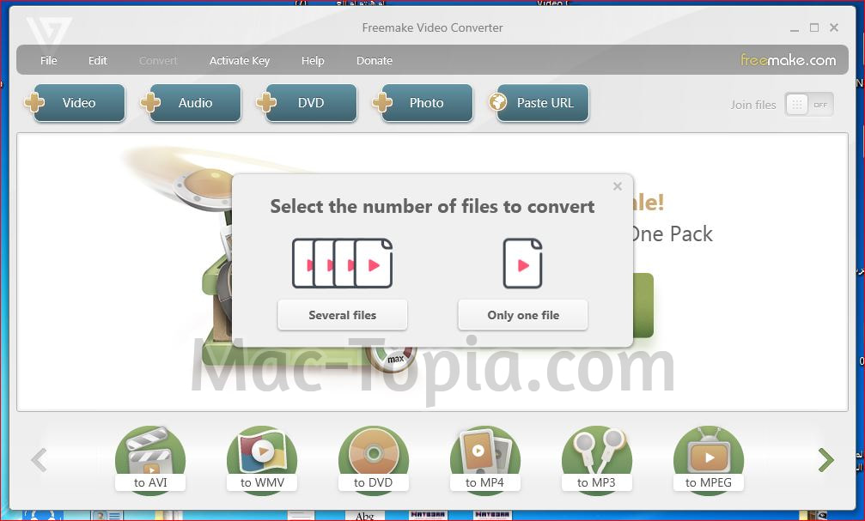Click the Audio add button
865x521 pixels.
191,102
